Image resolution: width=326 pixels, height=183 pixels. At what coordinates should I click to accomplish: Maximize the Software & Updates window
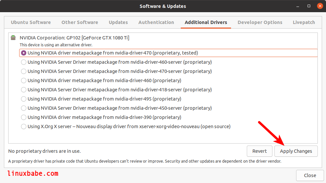309,6
